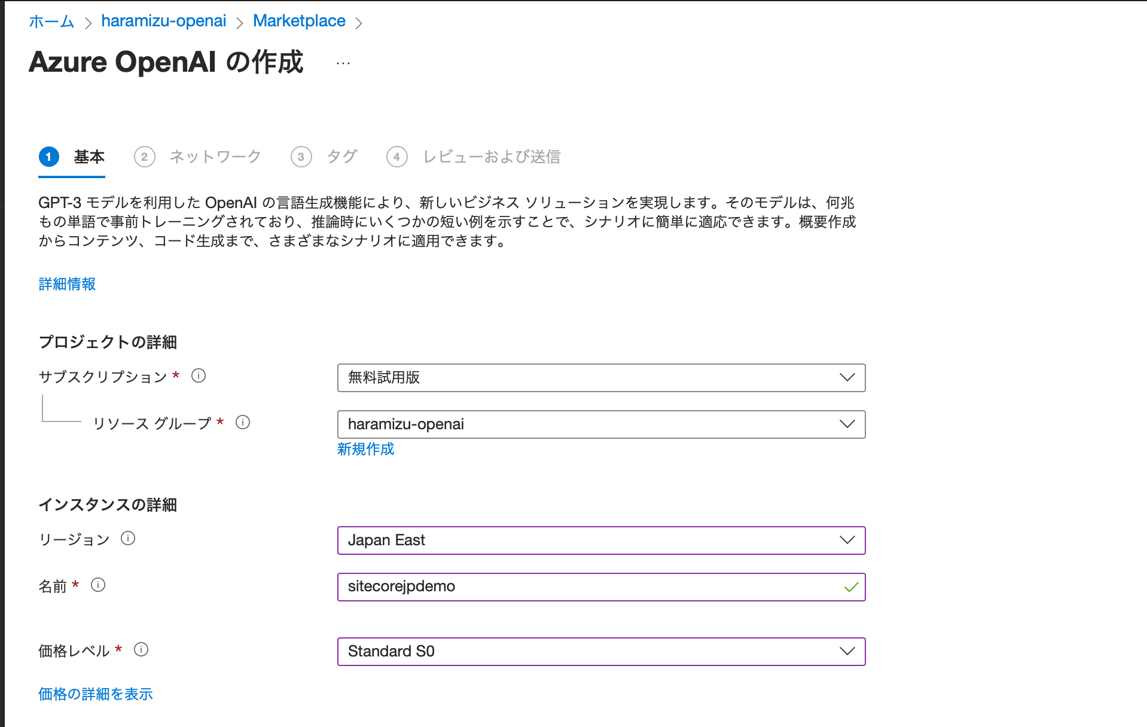Open the サブスクリプション dropdown showing 無料試用版
Viewport: 1147px width, 727px height.
coord(601,378)
